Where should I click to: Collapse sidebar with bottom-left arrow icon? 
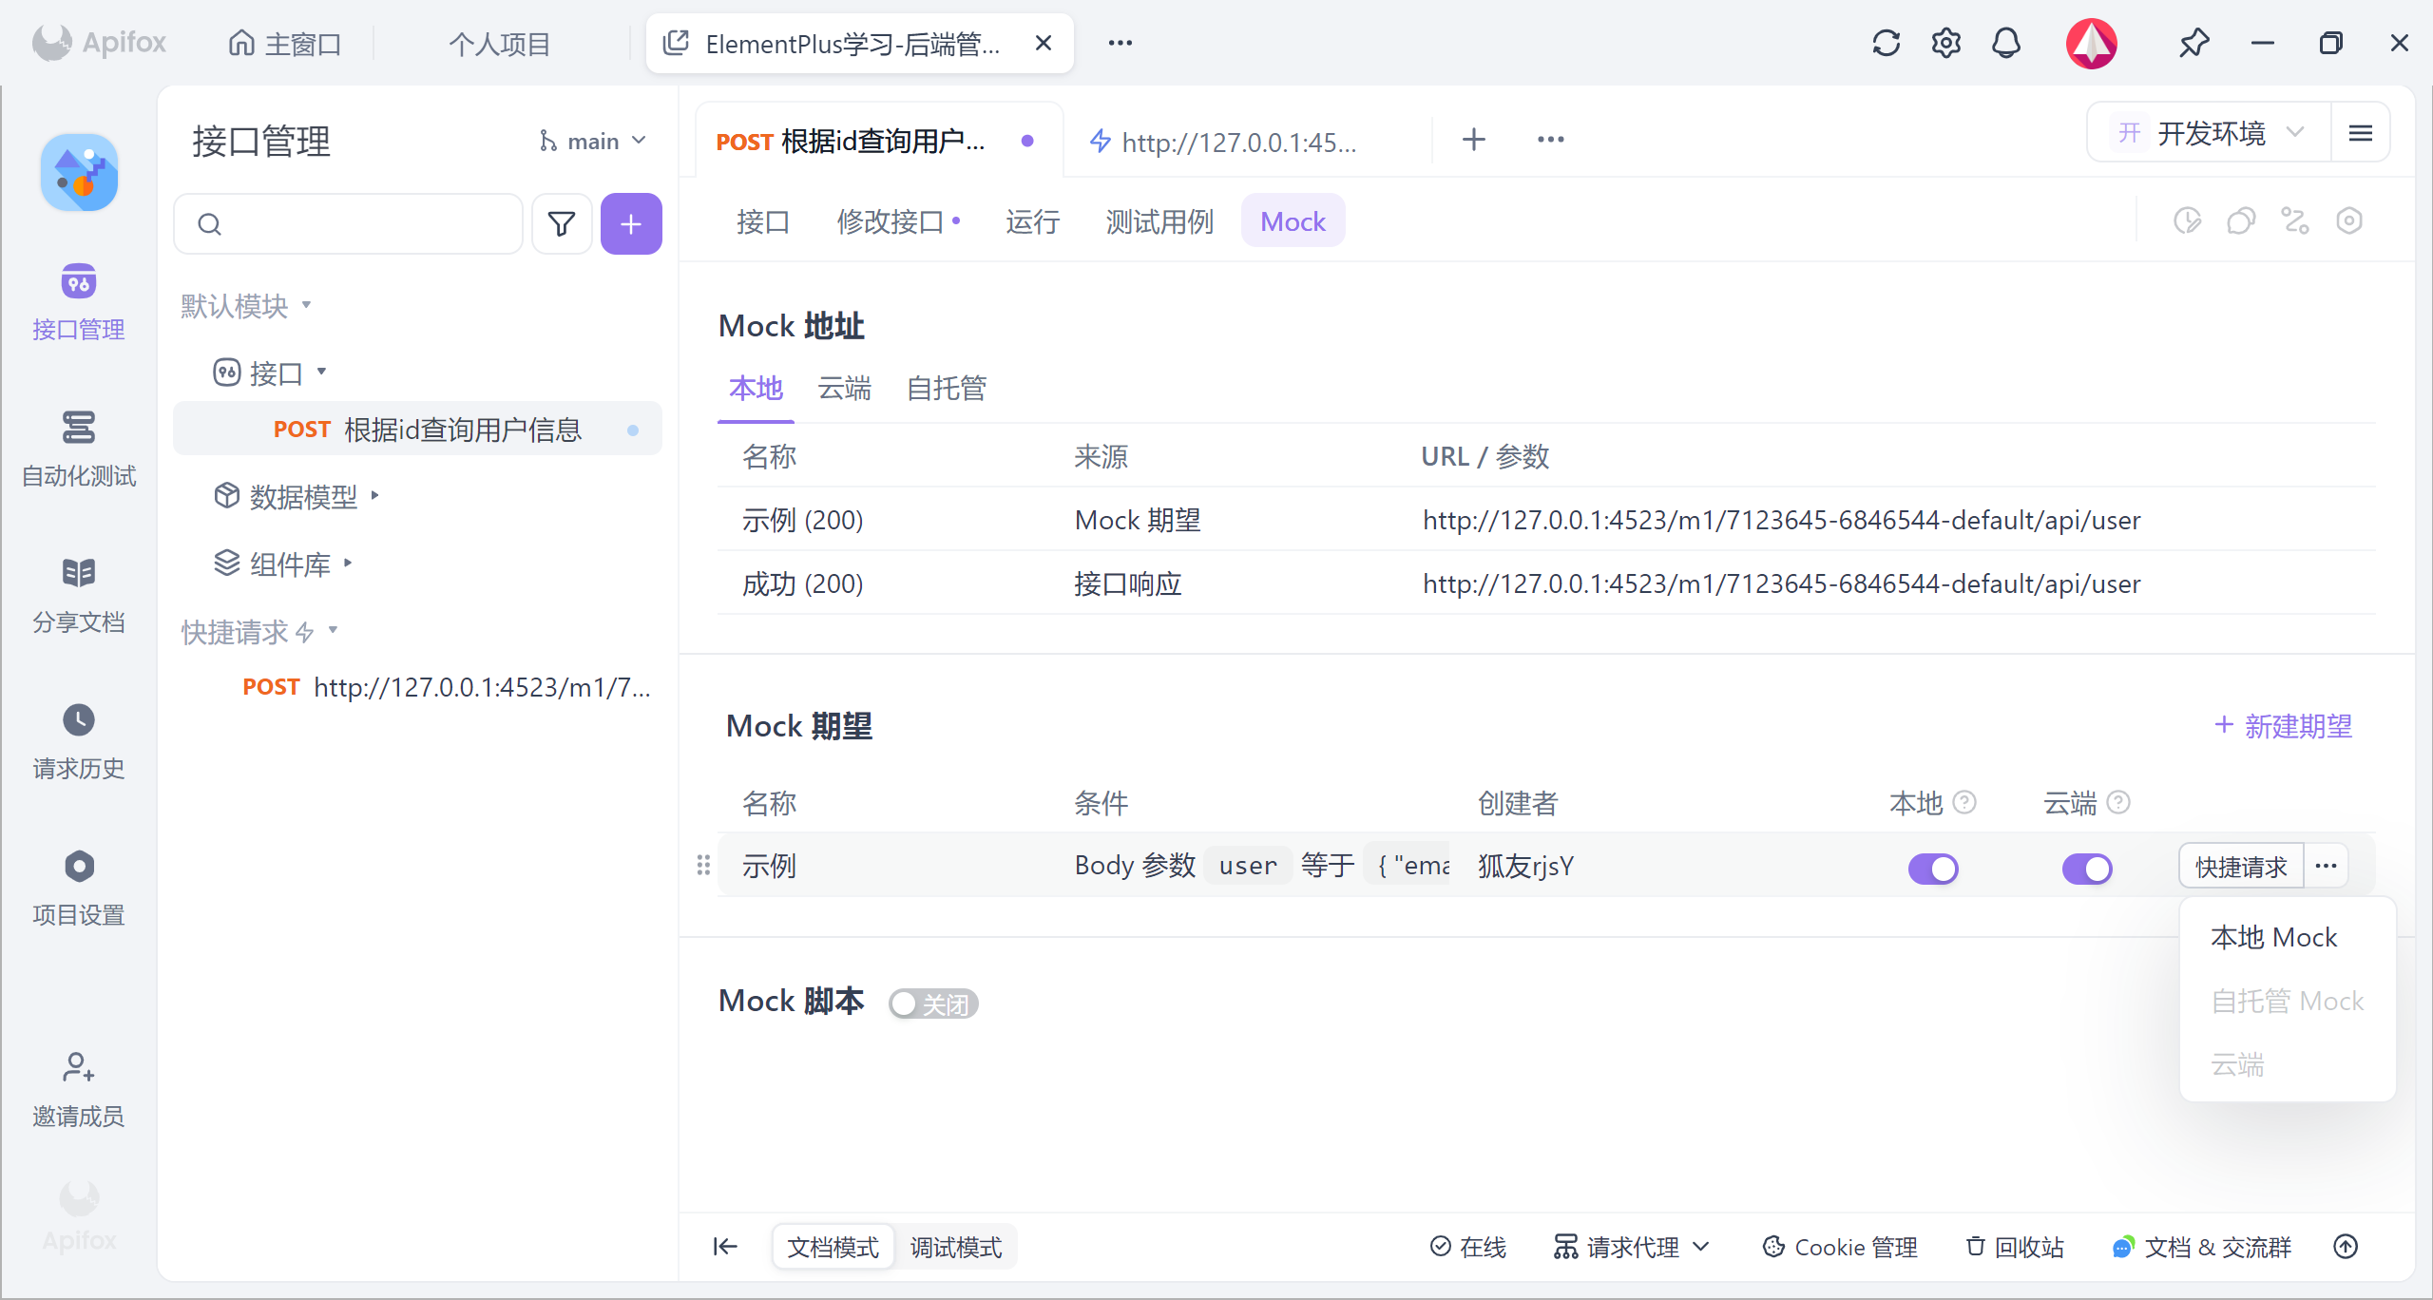pos(725,1247)
